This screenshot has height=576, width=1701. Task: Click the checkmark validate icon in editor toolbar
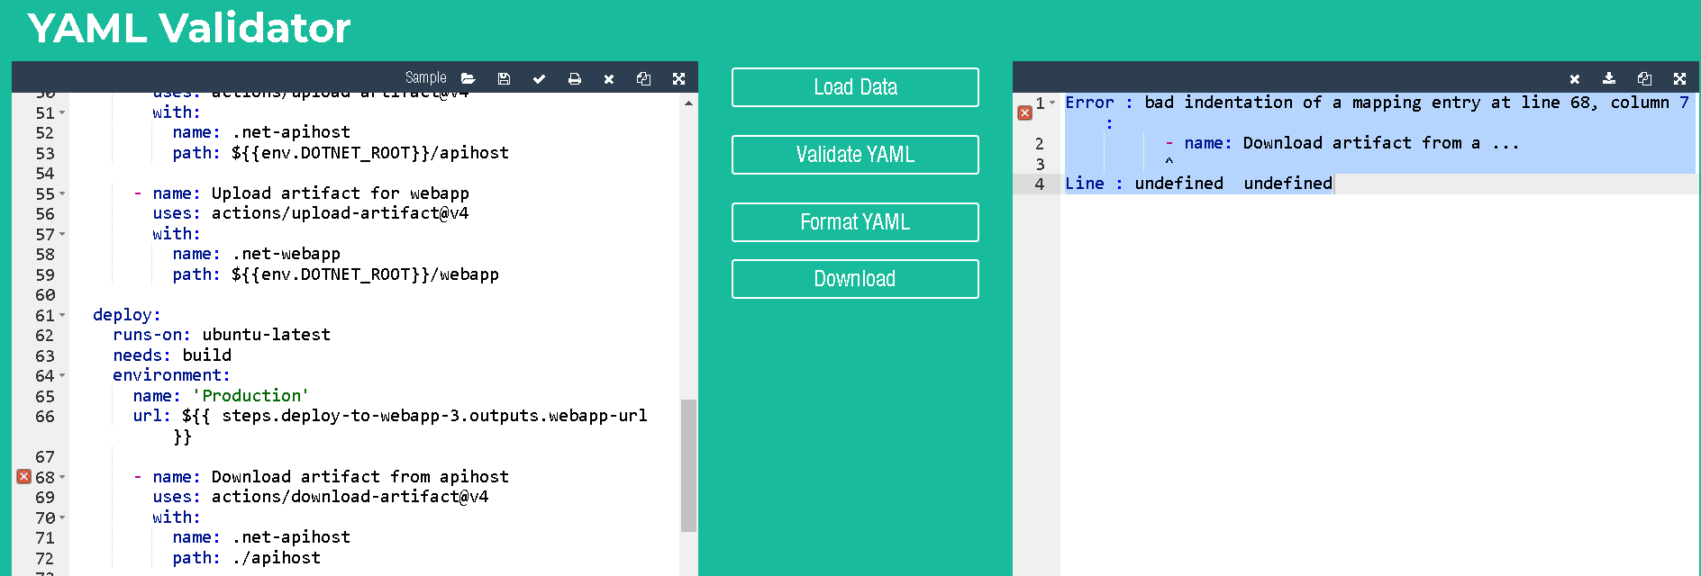tap(539, 78)
